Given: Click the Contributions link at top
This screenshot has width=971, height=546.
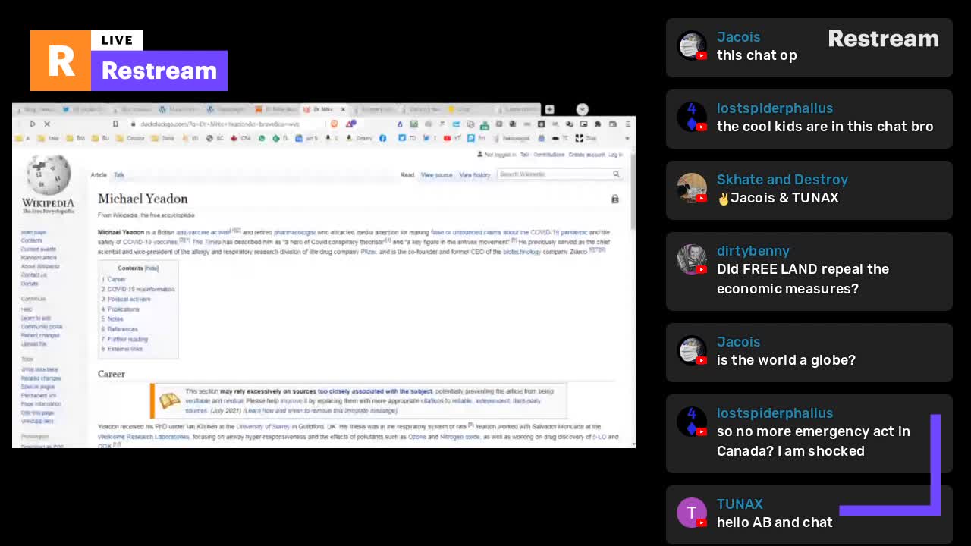Looking at the screenshot, I should click(x=549, y=155).
